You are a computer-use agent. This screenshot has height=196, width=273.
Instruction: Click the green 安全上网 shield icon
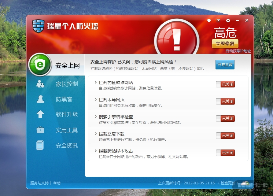coord(40,65)
